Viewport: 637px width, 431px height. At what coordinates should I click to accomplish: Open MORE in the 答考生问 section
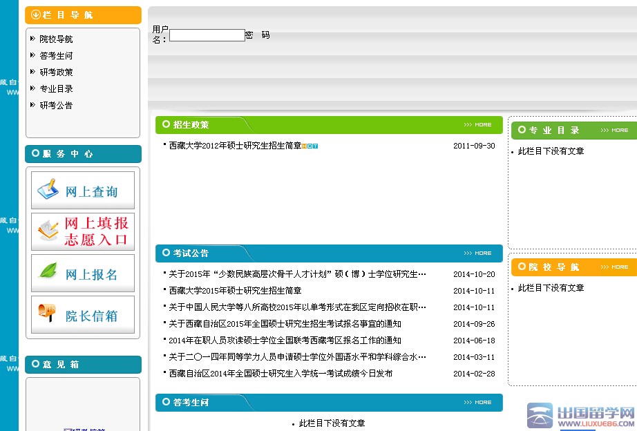point(478,403)
